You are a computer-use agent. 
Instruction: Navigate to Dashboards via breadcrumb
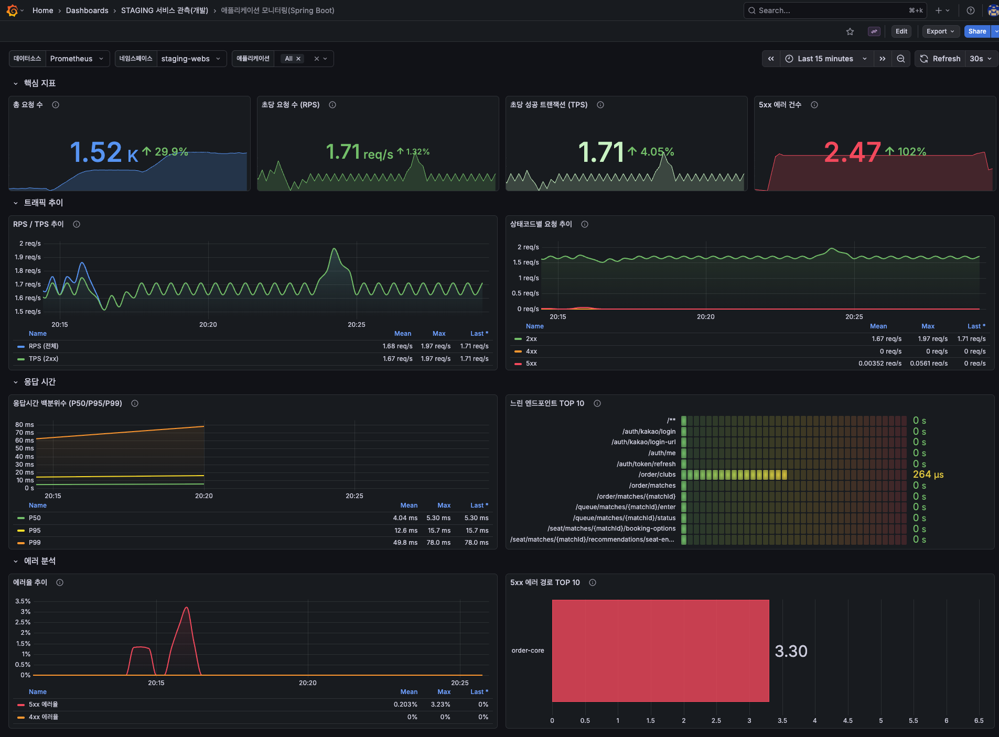[x=87, y=10]
